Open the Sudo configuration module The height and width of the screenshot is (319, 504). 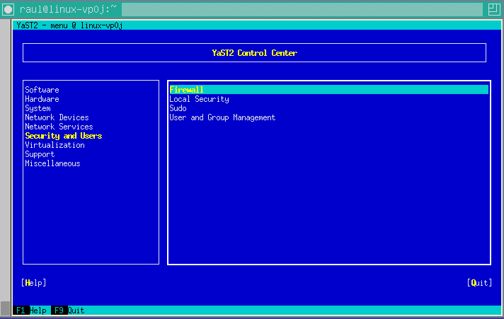(178, 108)
